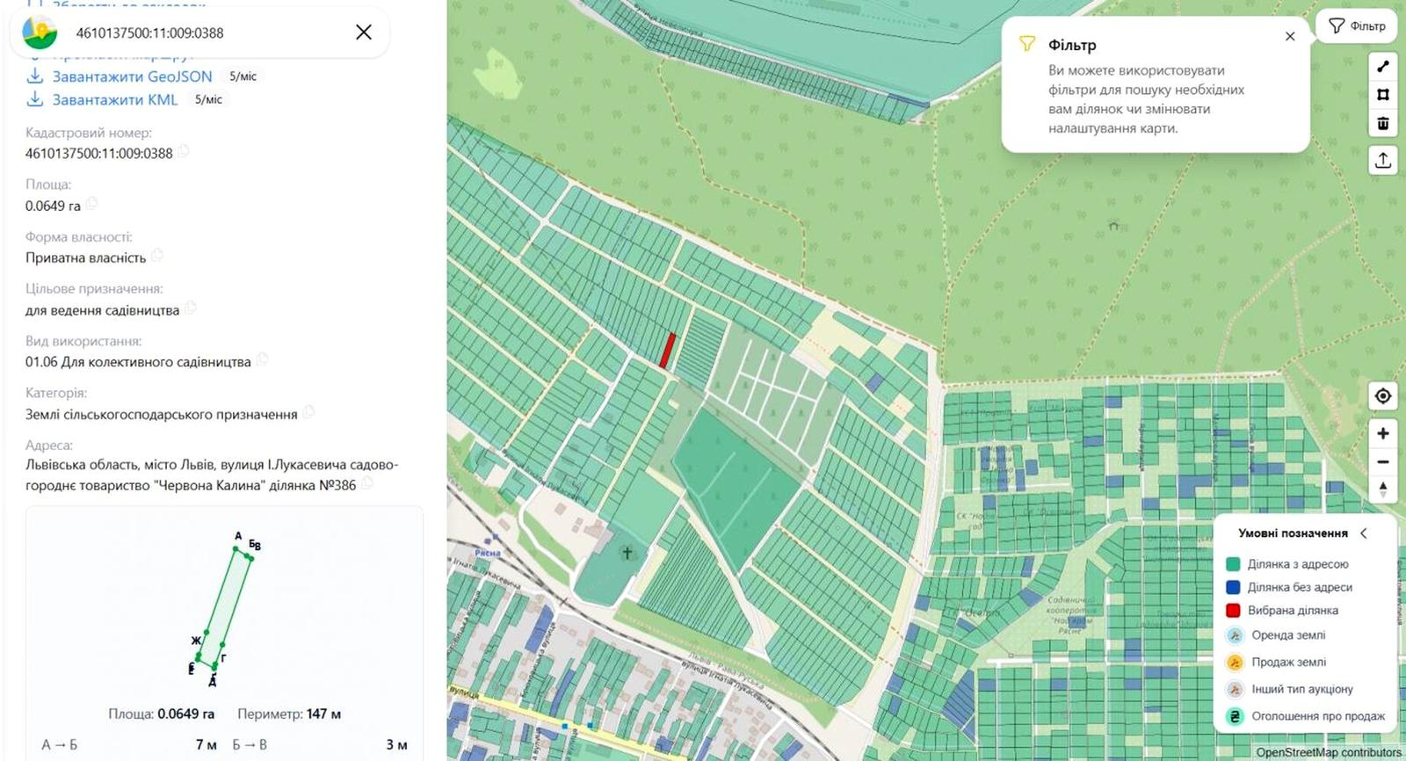Select the ruler measure distance tool

(1383, 66)
